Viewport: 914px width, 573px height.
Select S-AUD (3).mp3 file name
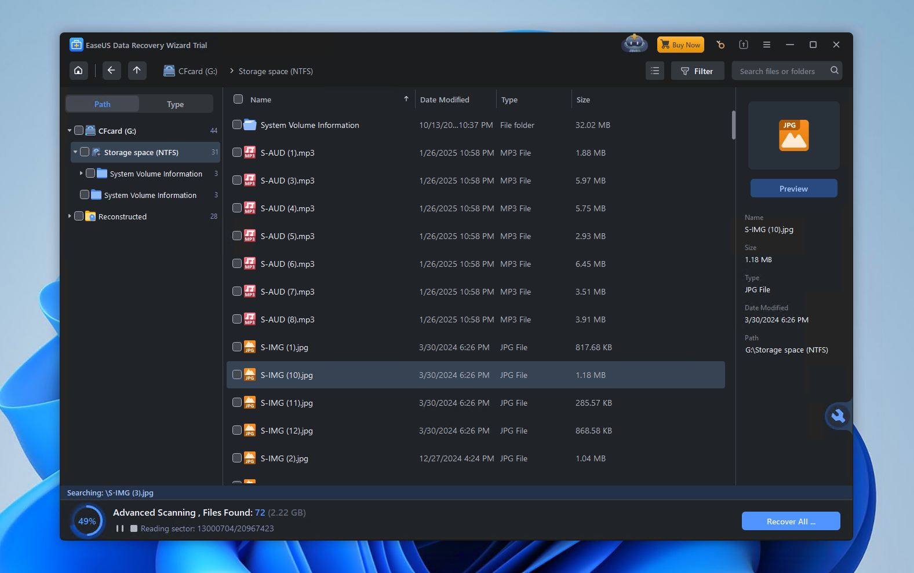click(x=287, y=181)
